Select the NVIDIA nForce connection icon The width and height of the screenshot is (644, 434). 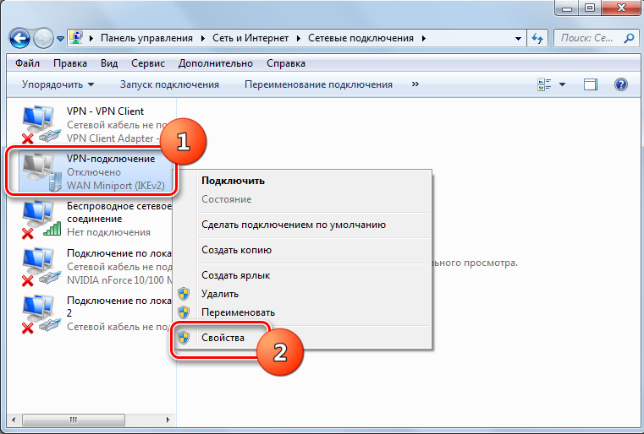tap(41, 267)
